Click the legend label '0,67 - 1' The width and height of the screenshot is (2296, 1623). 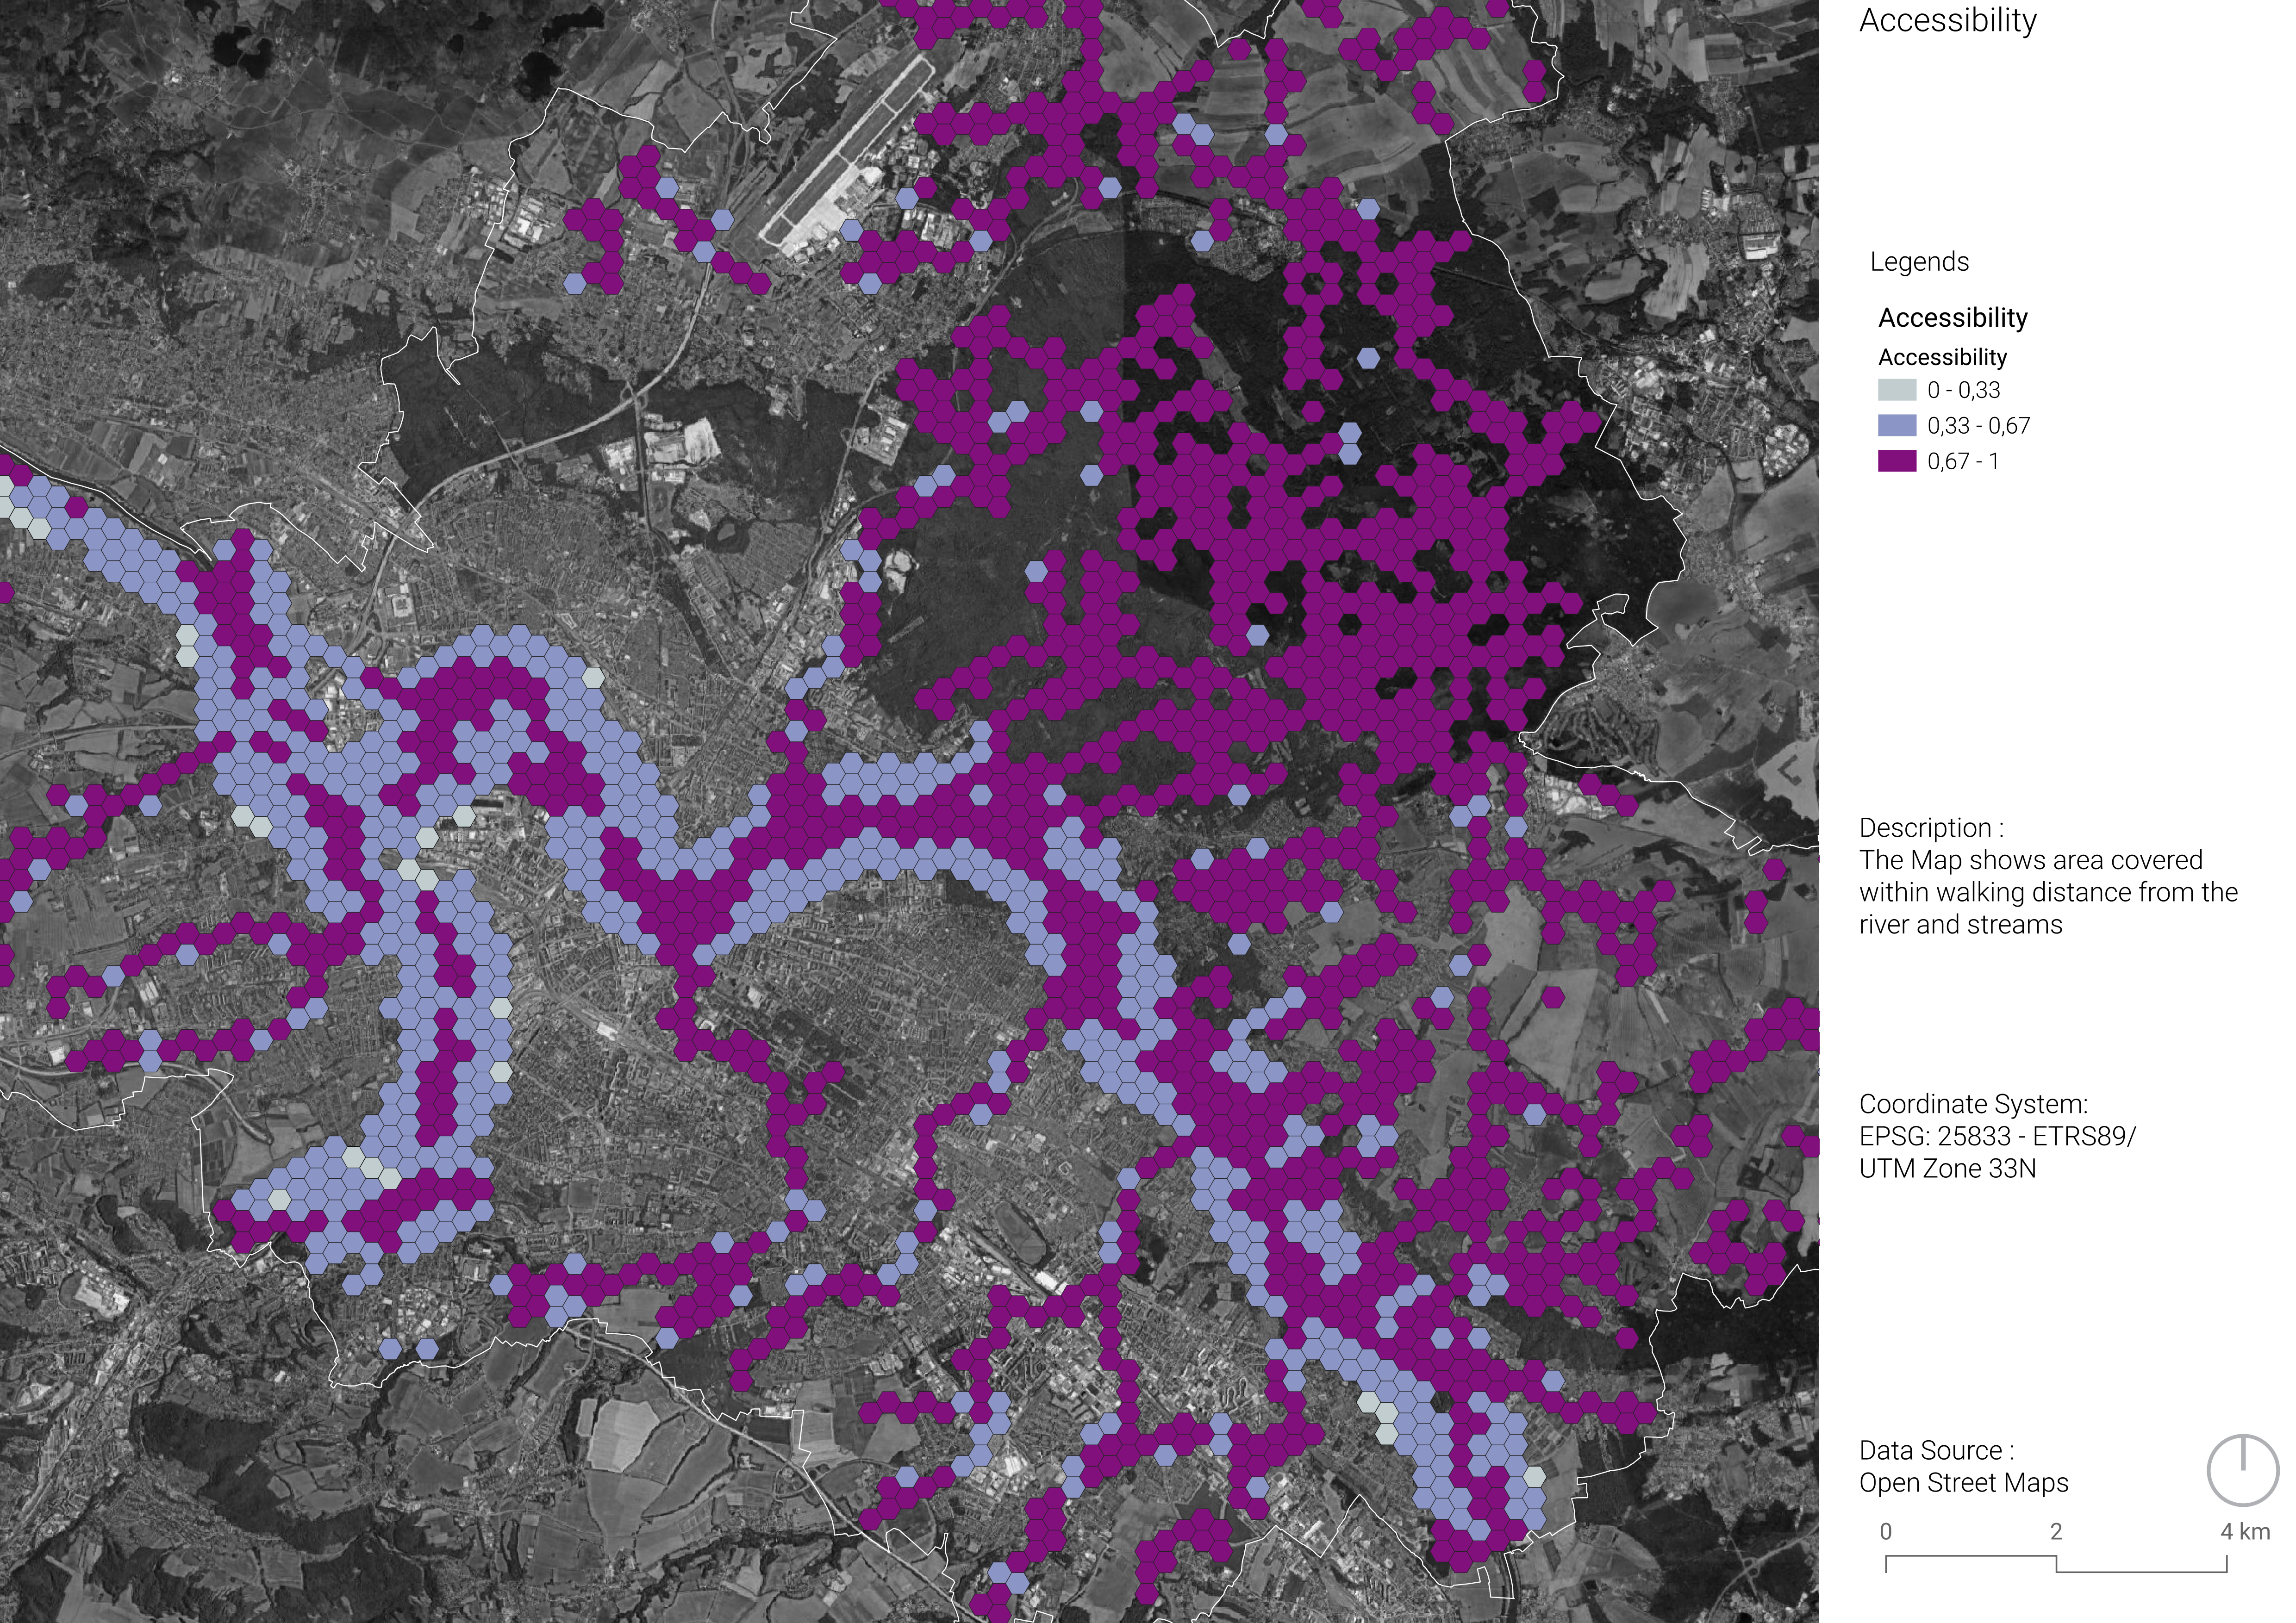point(1963,461)
